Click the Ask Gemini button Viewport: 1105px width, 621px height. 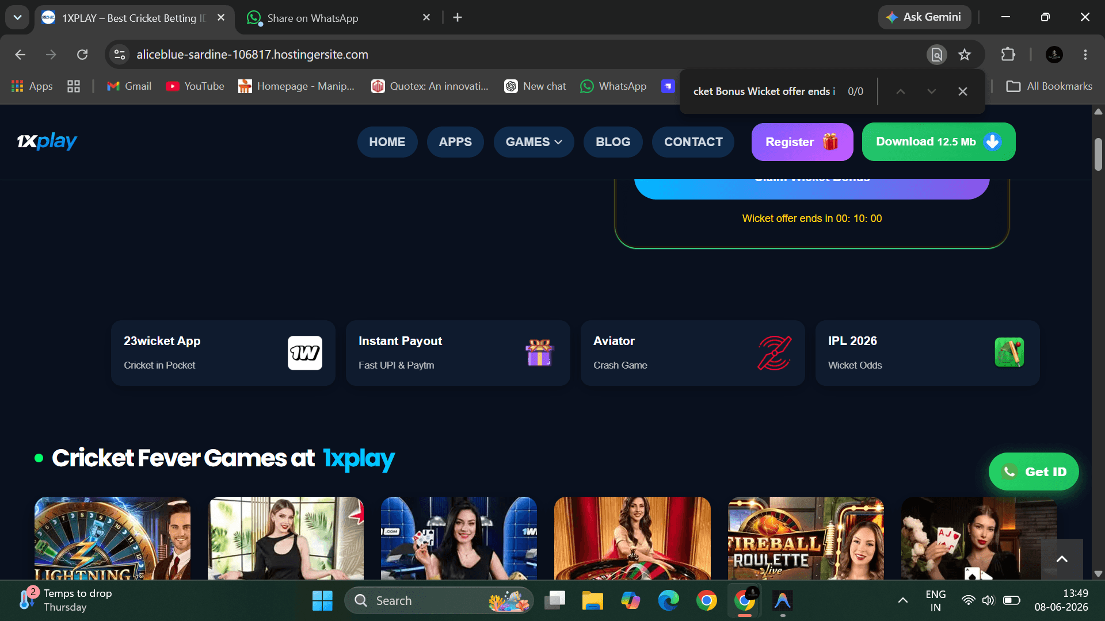click(924, 17)
